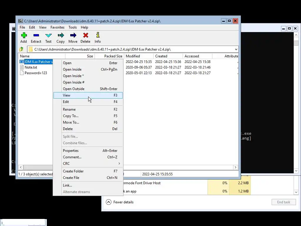Select Rename in context menu
301x226 pixels.
click(88, 109)
